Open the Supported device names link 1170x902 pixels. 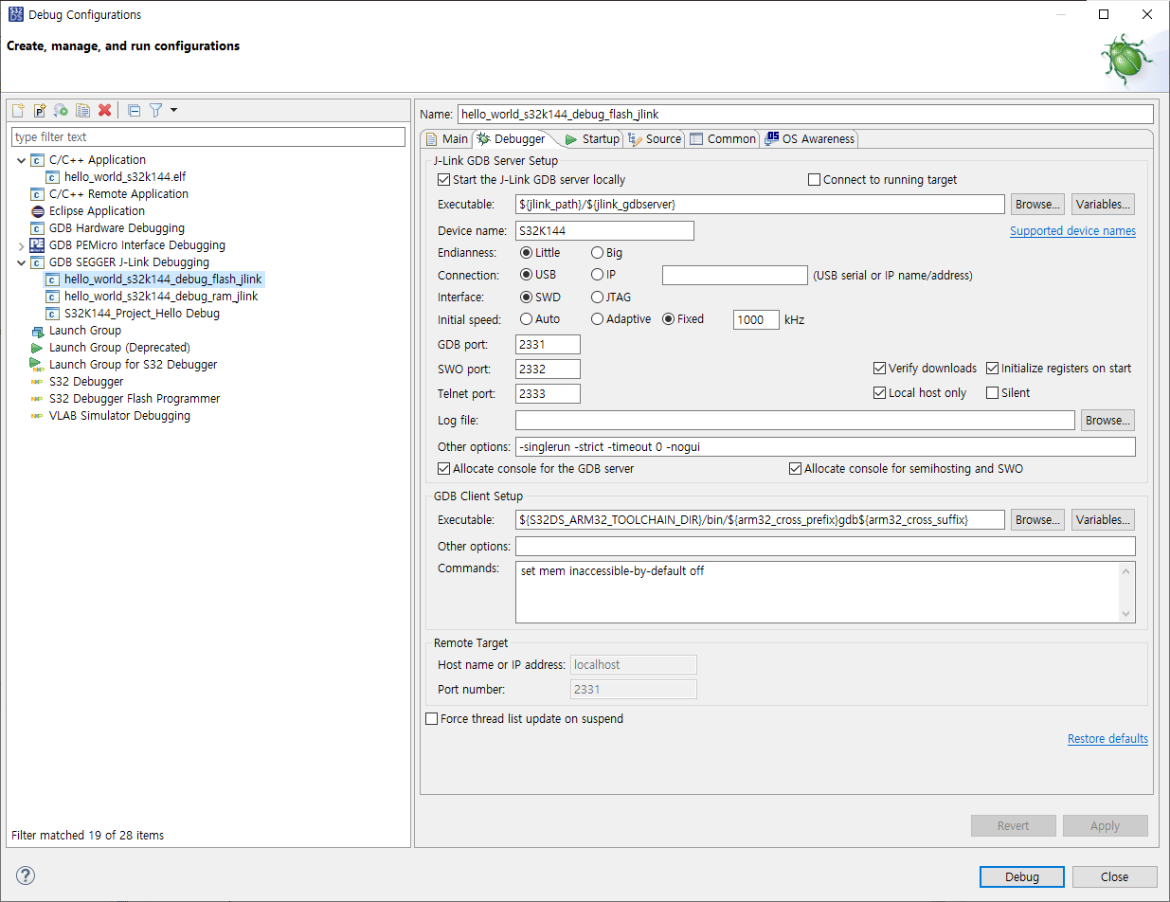tap(1072, 230)
